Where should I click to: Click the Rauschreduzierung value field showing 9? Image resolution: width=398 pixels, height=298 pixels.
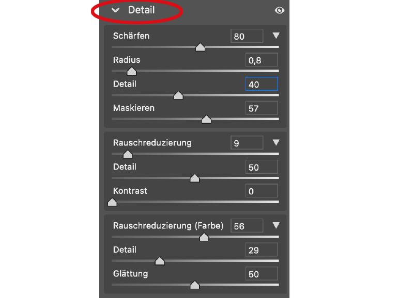click(247, 143)
